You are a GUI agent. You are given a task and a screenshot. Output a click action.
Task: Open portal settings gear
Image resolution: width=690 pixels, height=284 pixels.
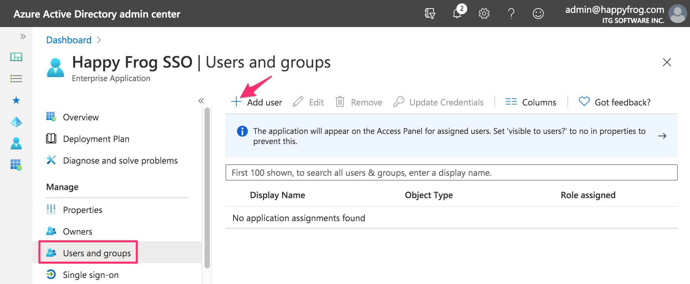click(x=484, y=14)
